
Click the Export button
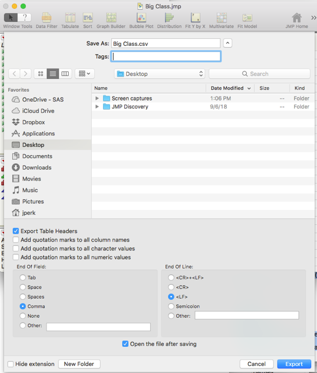coord(294,364)
